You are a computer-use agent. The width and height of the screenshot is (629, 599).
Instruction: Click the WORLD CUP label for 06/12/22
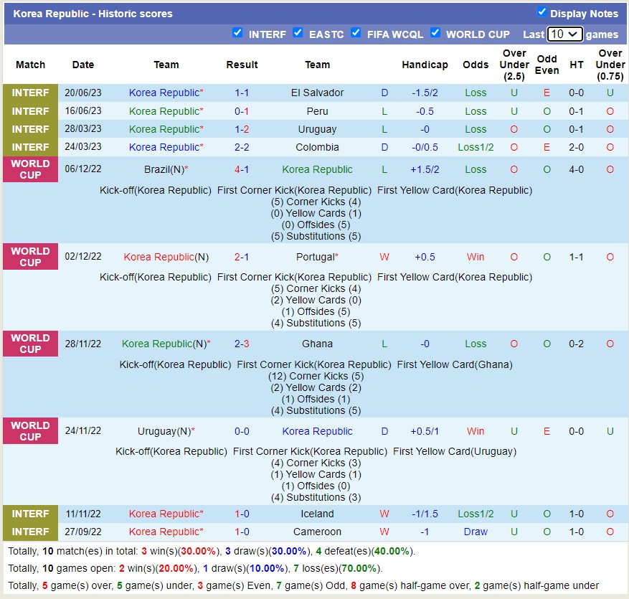point(30,169)
